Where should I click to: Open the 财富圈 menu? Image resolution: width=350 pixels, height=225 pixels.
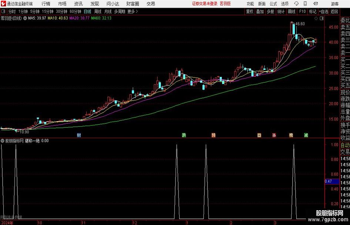[133, 4]
